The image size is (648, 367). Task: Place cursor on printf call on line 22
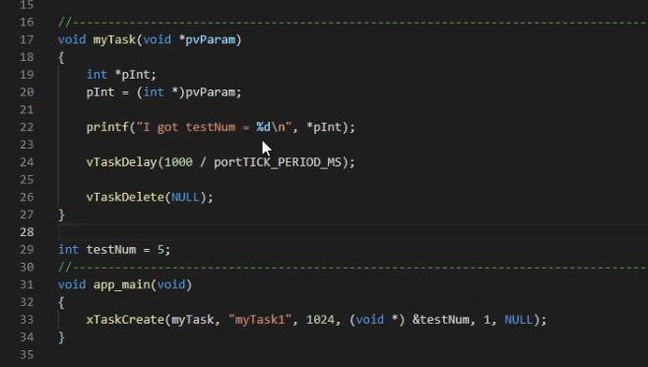(x=107, y=127)
